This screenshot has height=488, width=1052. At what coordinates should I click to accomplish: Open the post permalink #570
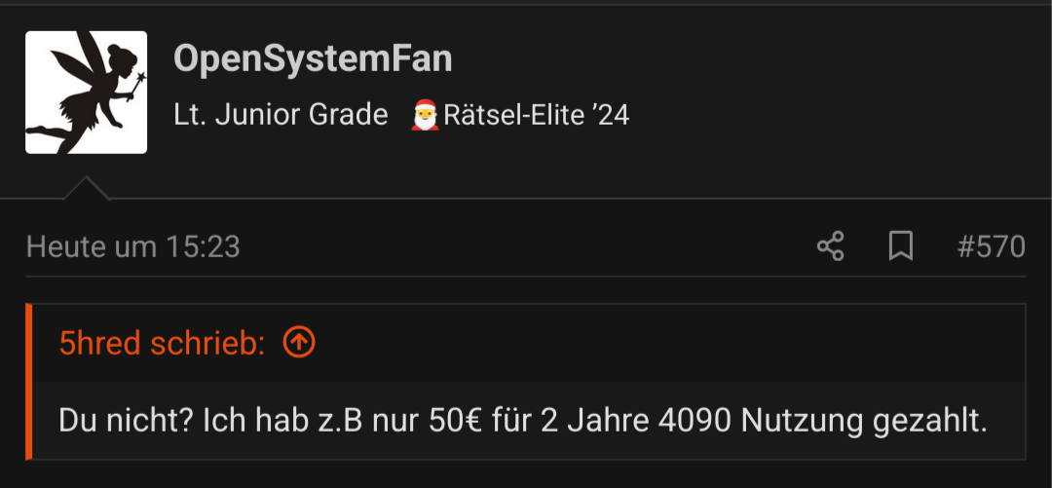pyautogui.click(x=991, y=246)
